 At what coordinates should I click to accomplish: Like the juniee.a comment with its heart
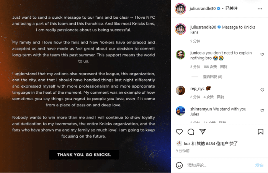262,54
